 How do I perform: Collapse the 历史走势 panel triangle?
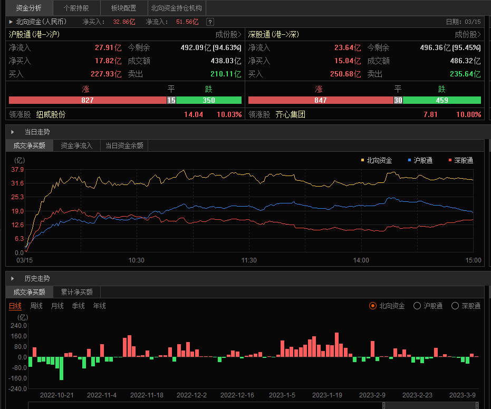pyautogui.click(x=13, y=278)
